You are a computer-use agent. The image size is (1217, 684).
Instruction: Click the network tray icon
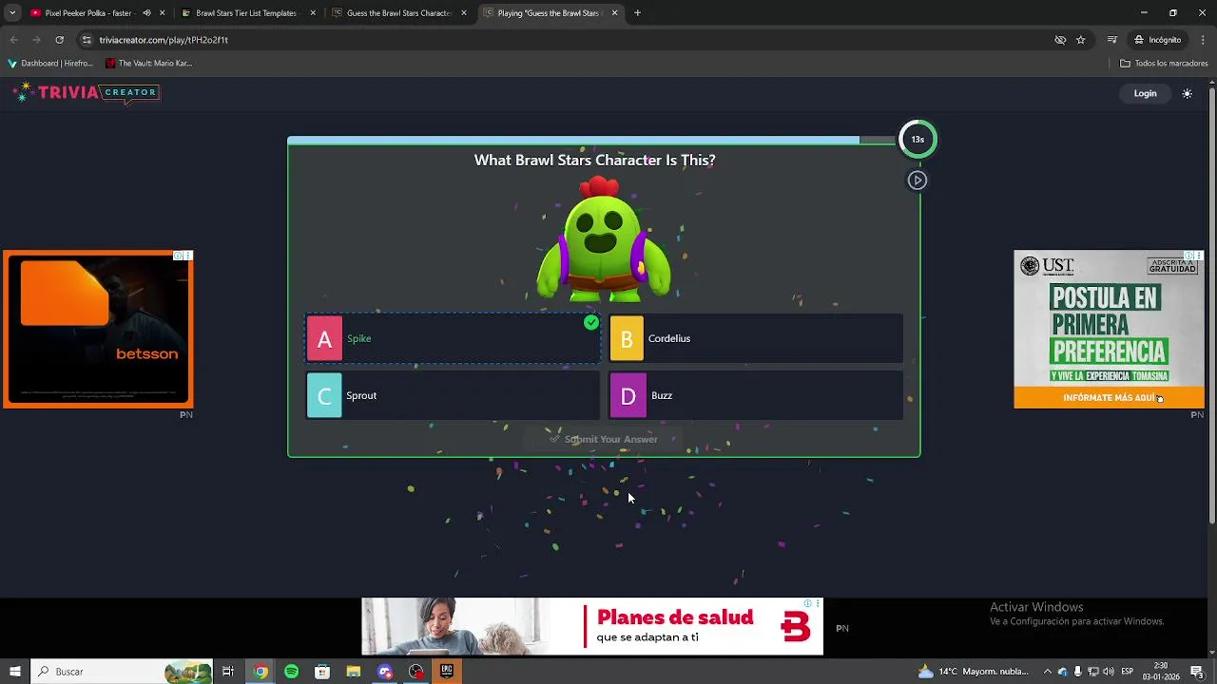point(1092,672)
